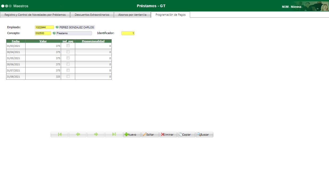The height and width of the screenshot is (186, 329).
Task: Open Registro y Control de Novedades tab
Action: pos(35,15)
